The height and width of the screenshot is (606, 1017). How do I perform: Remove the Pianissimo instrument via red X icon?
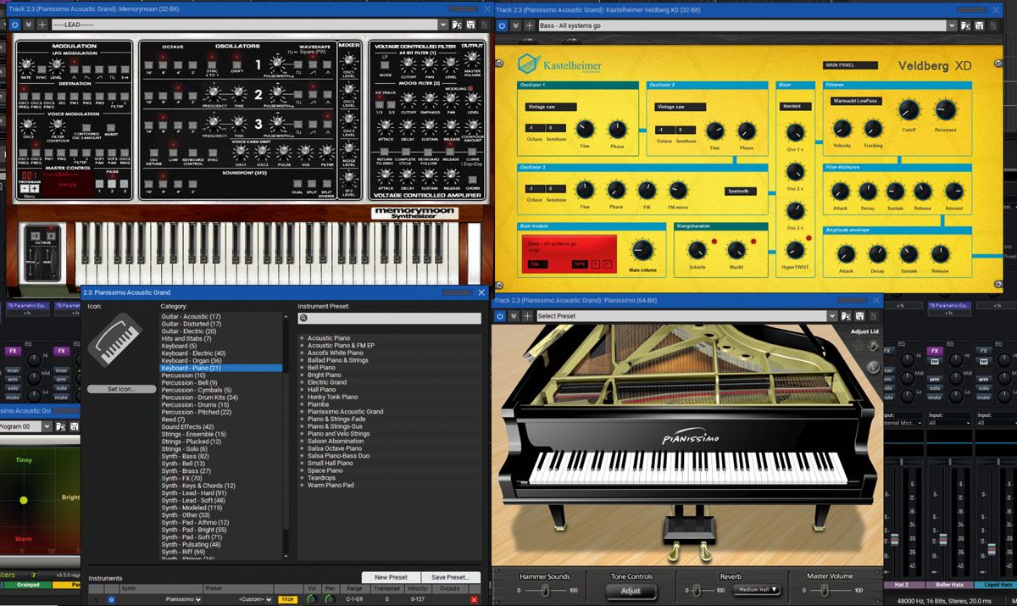click(x=475, y=599)
